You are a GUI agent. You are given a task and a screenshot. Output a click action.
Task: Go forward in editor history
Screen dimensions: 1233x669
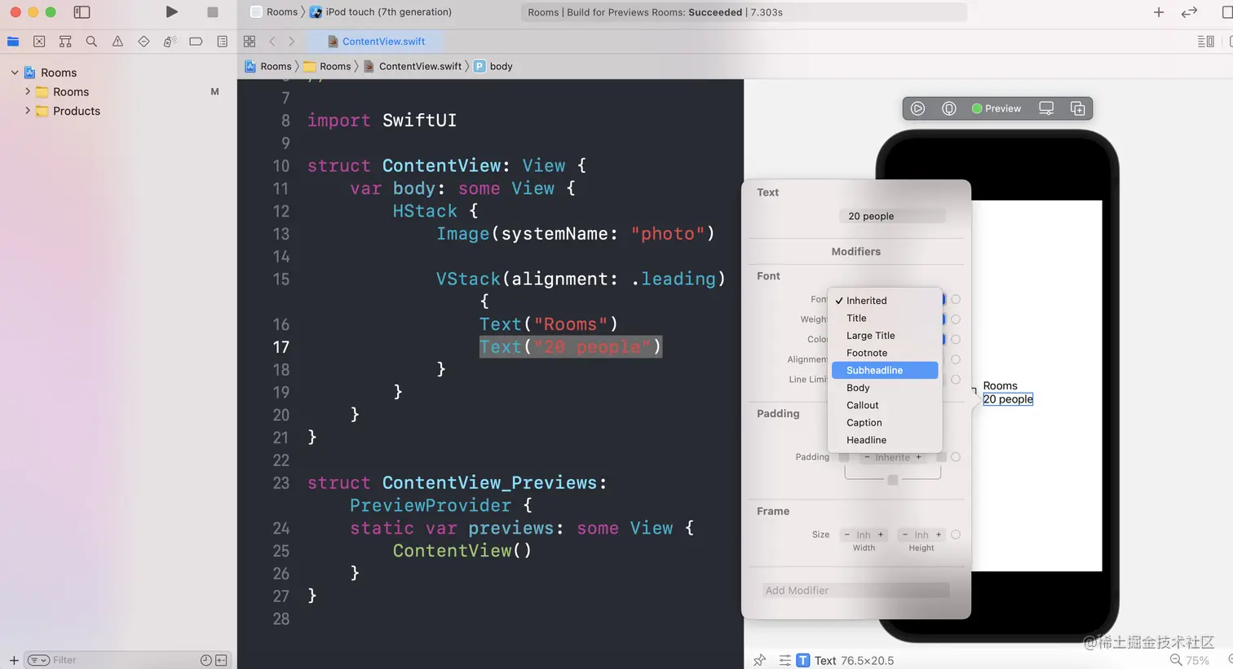291,42
